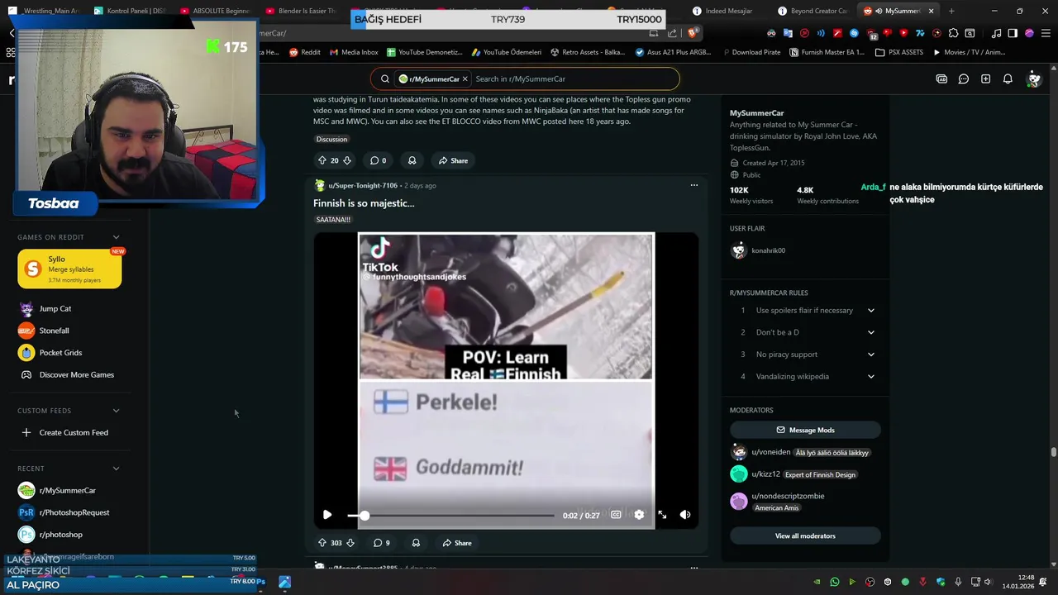Open Create Custom Feed
The width and height of the screenshot is (1058, 595).
coord(65,432)
